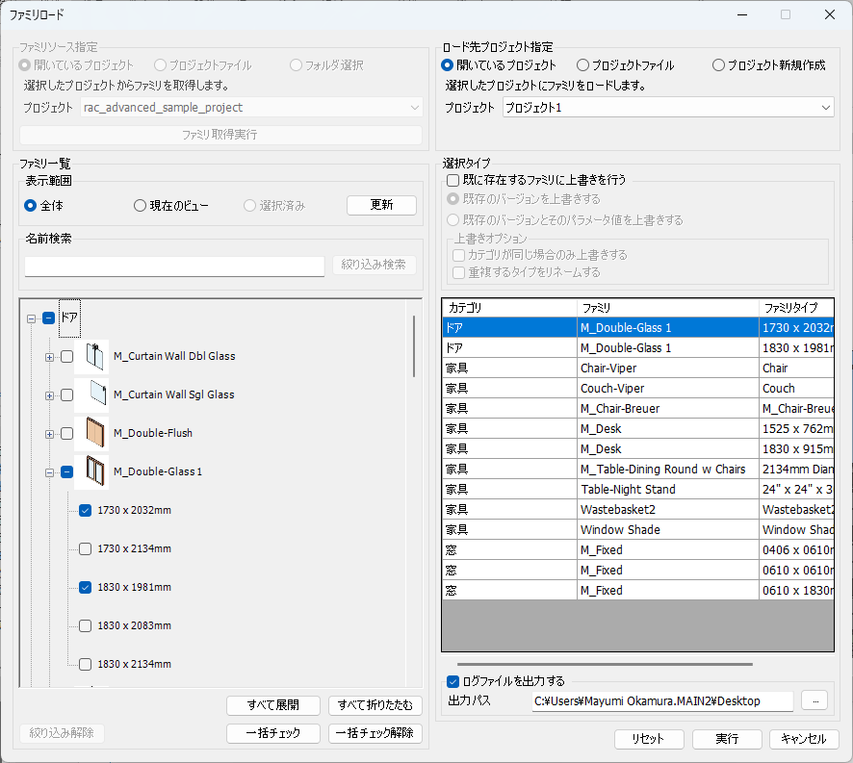Image resolution: width=853 pixels, height=763 pixels.
Task: Collapse the M_Double-Glass 1 node
Action: (x=49, y=472)
